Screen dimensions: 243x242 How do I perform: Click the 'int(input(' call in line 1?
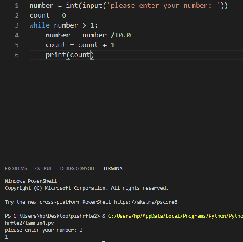pyautogui.click(x=86, y=6)
